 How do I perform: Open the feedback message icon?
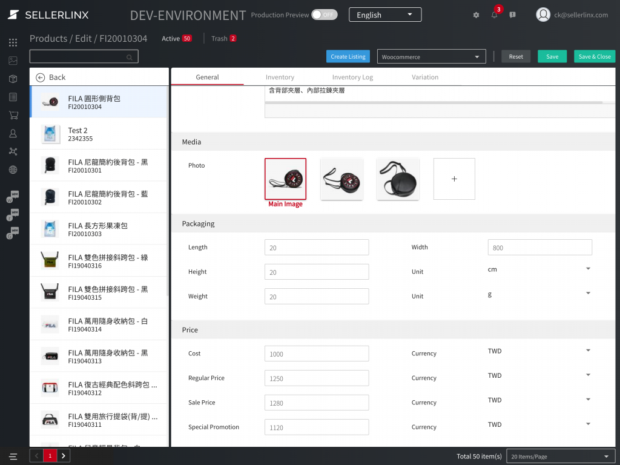pos(512,15)
